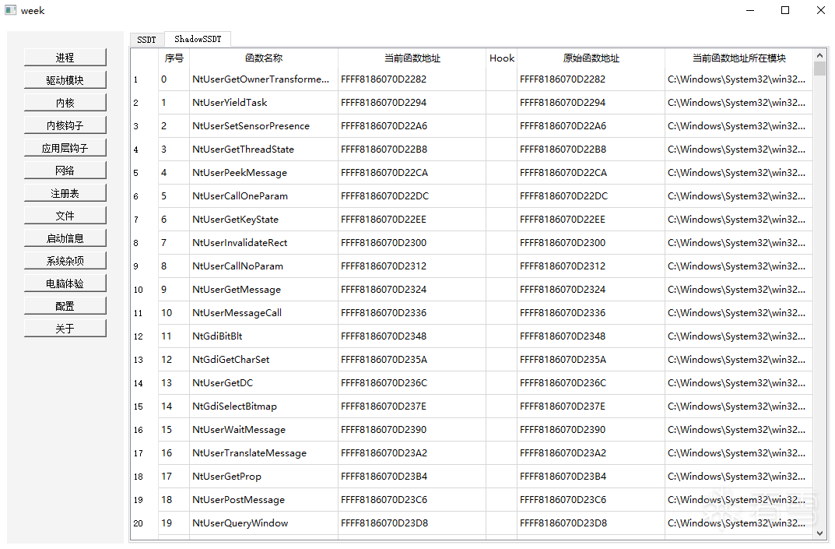This screenshot has width=835, height=549.
Task: Click the 当前函数地址 column header
Action: [412, 58]
